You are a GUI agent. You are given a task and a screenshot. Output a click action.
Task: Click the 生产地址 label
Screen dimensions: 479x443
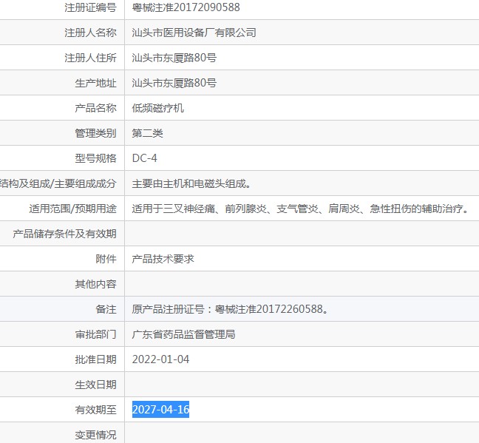tap(95, 83)
